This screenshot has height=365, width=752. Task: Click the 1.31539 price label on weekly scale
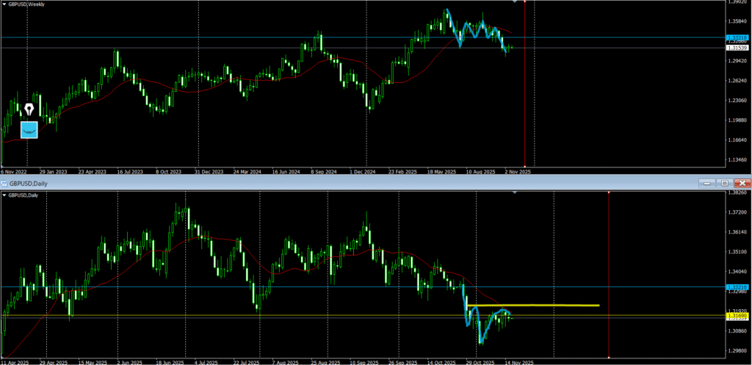[x=735, y=48]
